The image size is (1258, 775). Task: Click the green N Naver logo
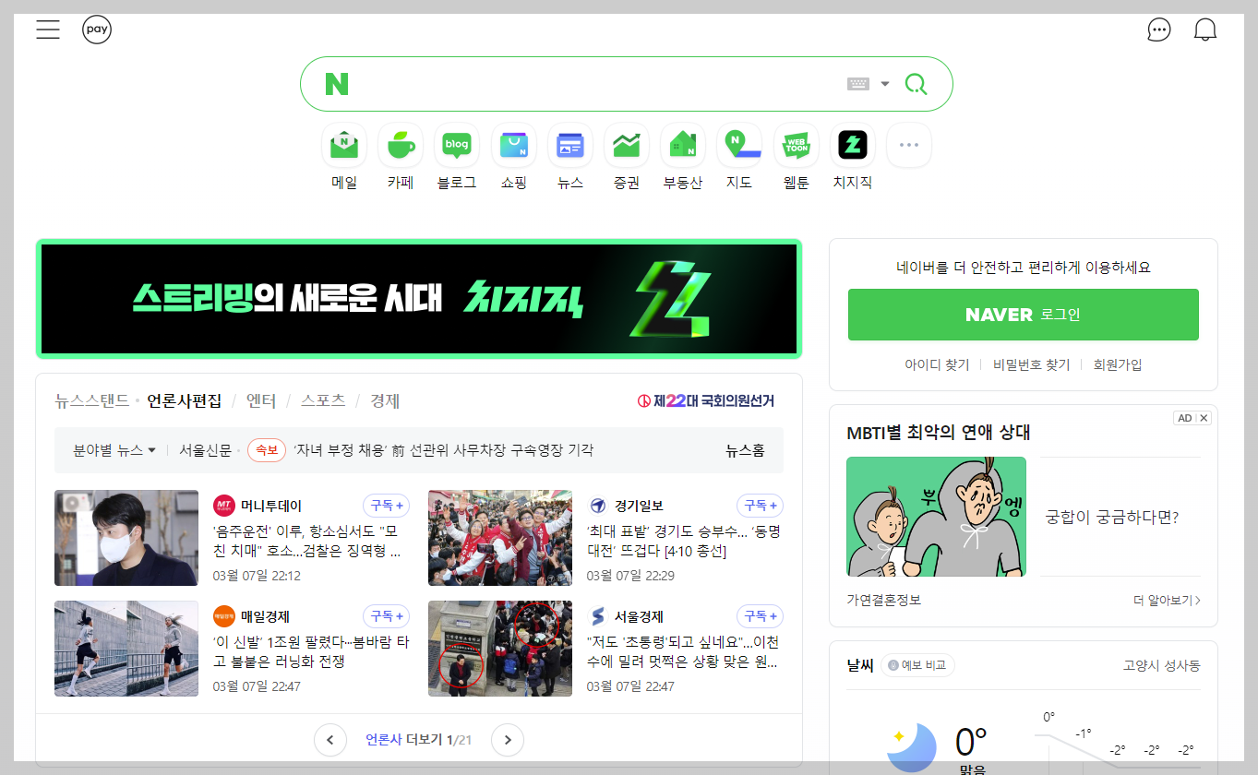337,84
